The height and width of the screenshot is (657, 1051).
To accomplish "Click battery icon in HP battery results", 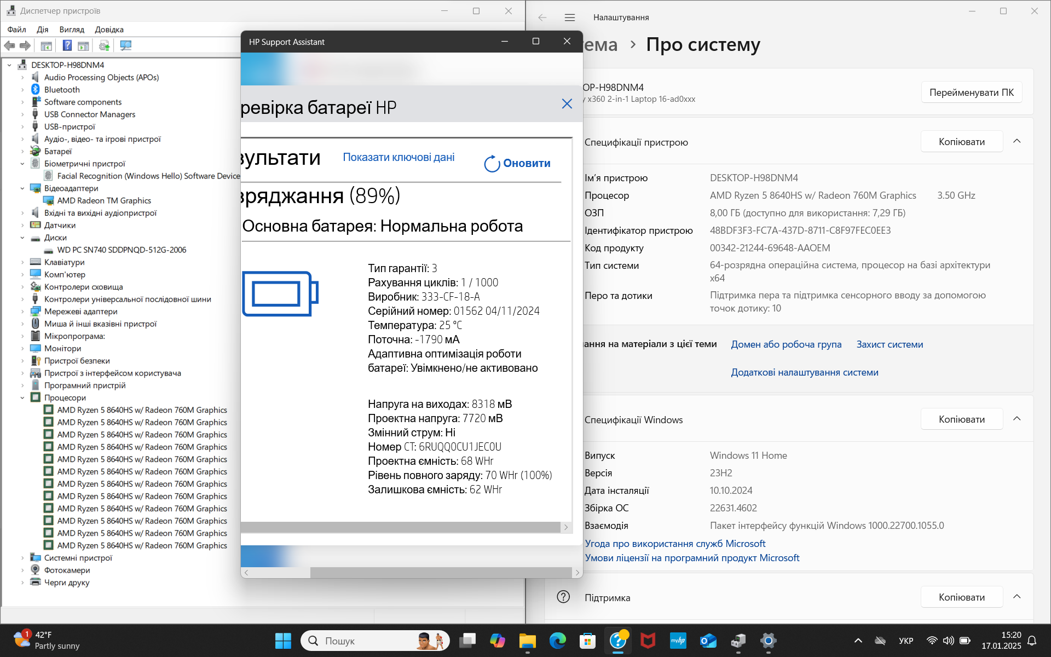I will (280, 294).
